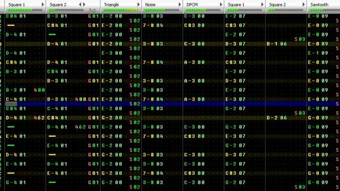Click the Sawtooth channel volume meter

[325, 10]
